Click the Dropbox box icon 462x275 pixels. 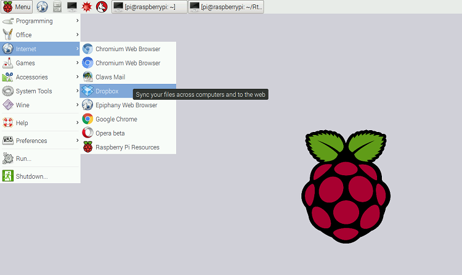87,91
